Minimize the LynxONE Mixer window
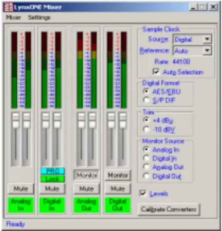 pos(193,7)
